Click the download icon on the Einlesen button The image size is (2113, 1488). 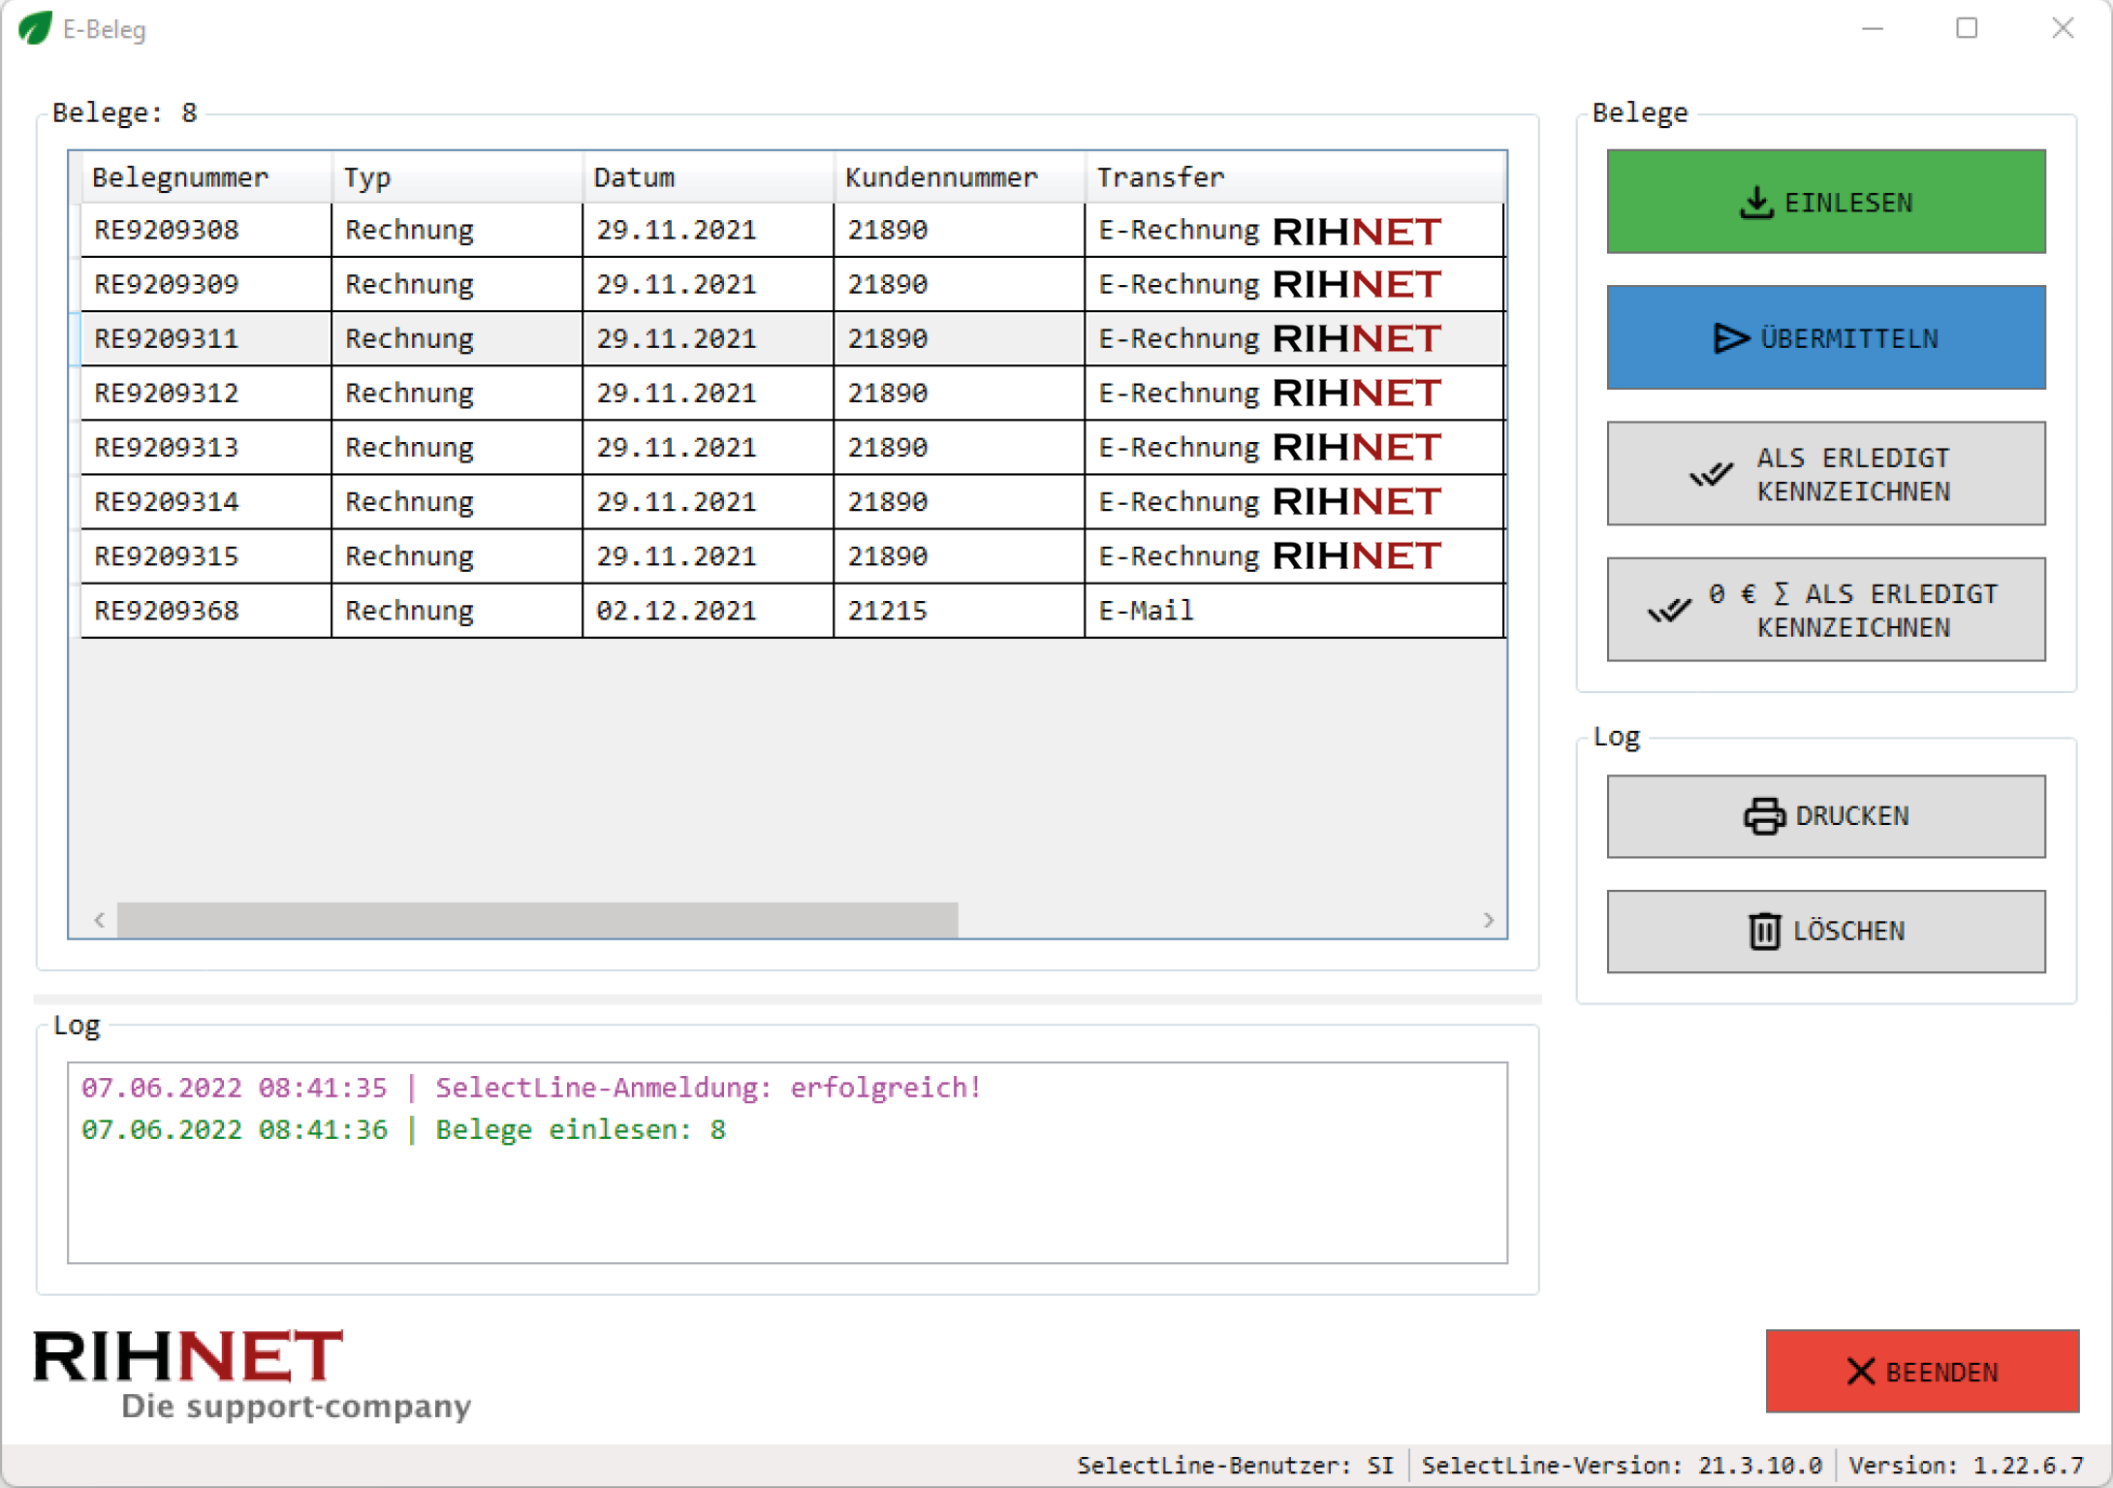(x=1755, y=203)
